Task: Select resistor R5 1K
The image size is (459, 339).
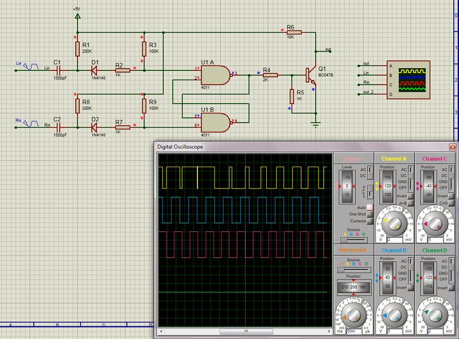Action: pyautogui.click(x=291, y=96)
